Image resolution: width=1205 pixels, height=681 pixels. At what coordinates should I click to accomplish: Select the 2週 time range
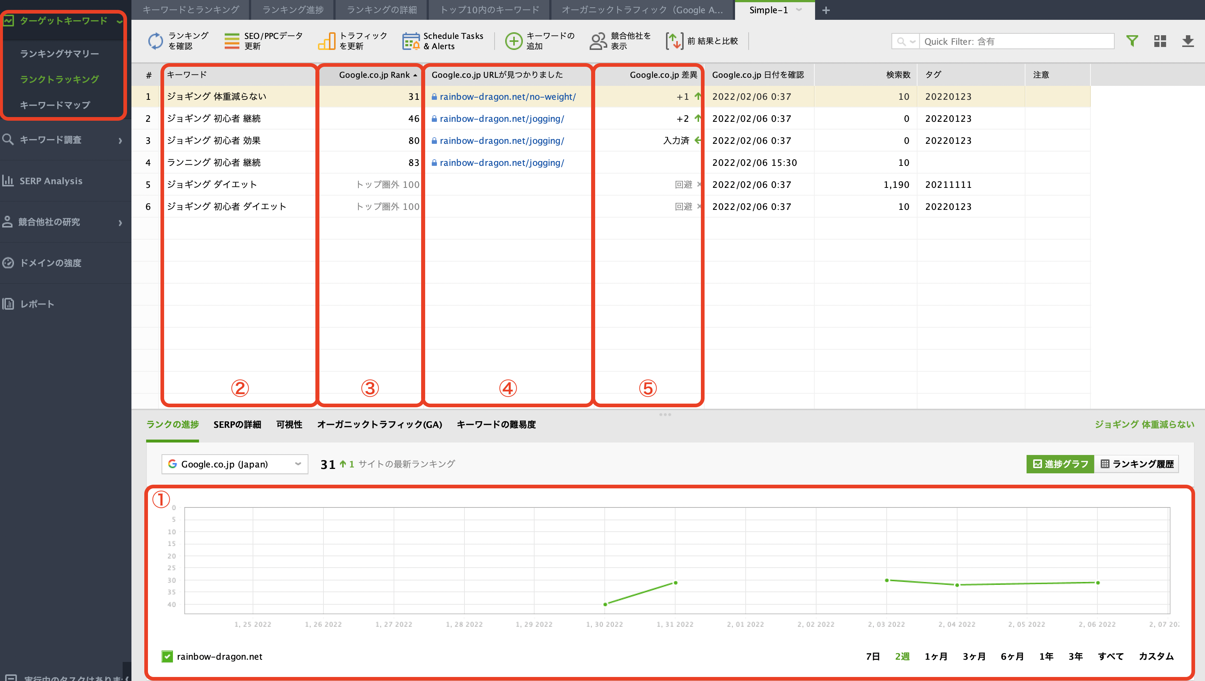coord(902,656)
